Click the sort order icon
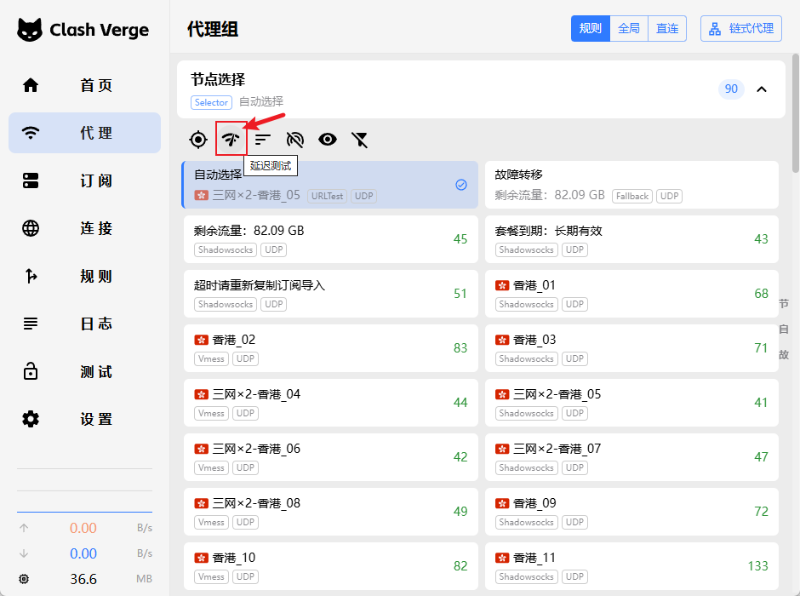Viewport: 800px width, 596px height. [x=263, y=140]
